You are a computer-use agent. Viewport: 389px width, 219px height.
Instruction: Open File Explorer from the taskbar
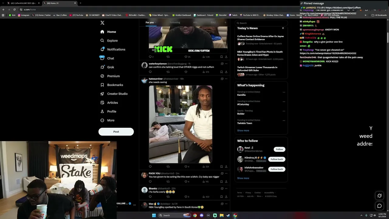222,215
